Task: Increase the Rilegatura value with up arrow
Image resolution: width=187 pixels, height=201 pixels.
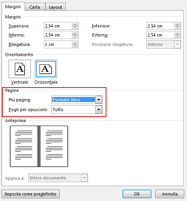Action: [x=75, y=43]
